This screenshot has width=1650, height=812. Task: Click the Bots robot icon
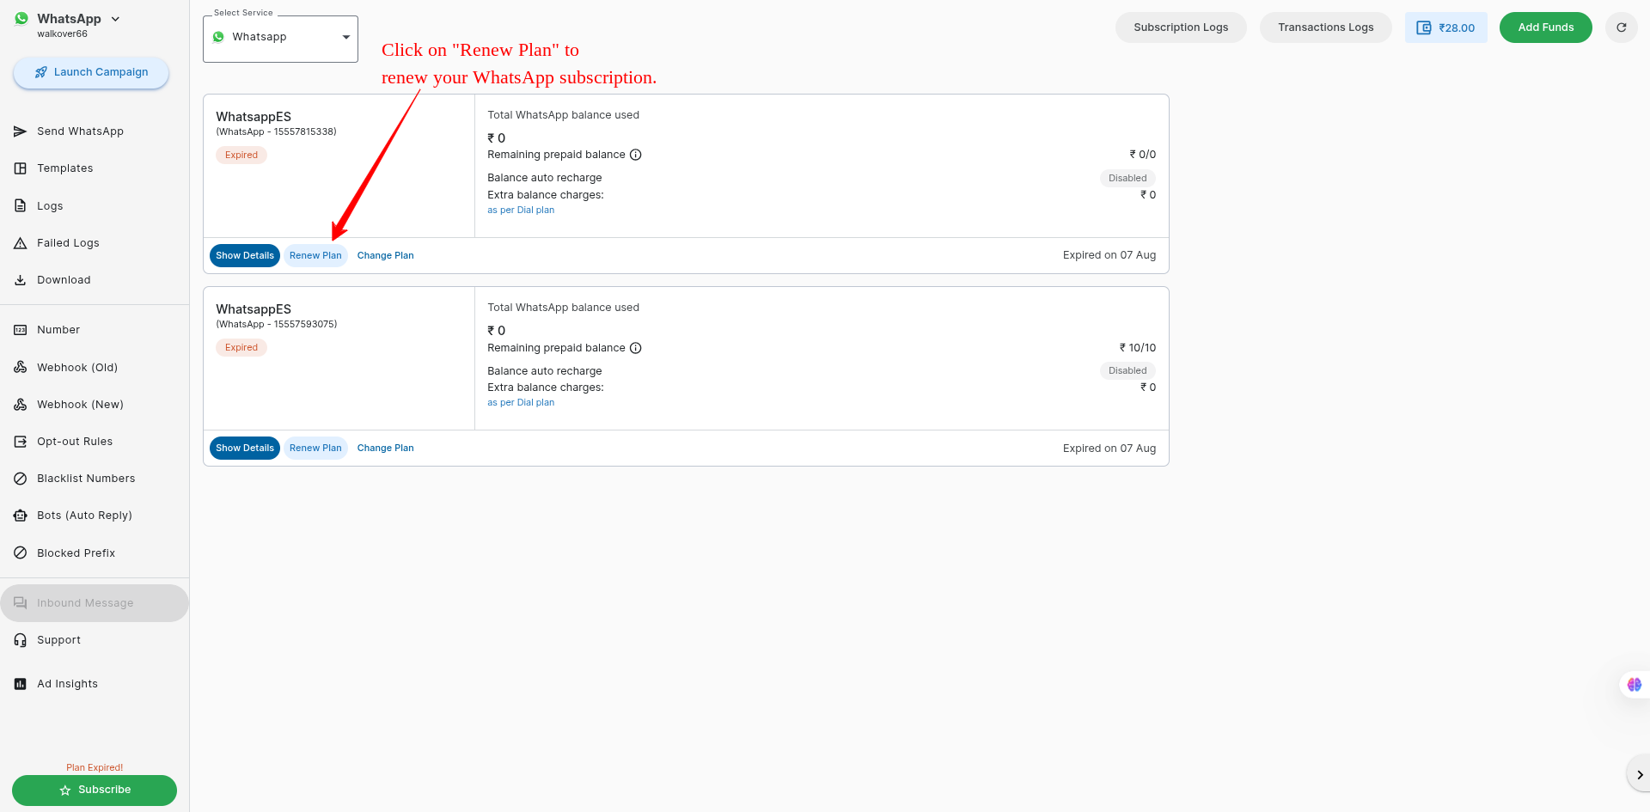[20, 516]
